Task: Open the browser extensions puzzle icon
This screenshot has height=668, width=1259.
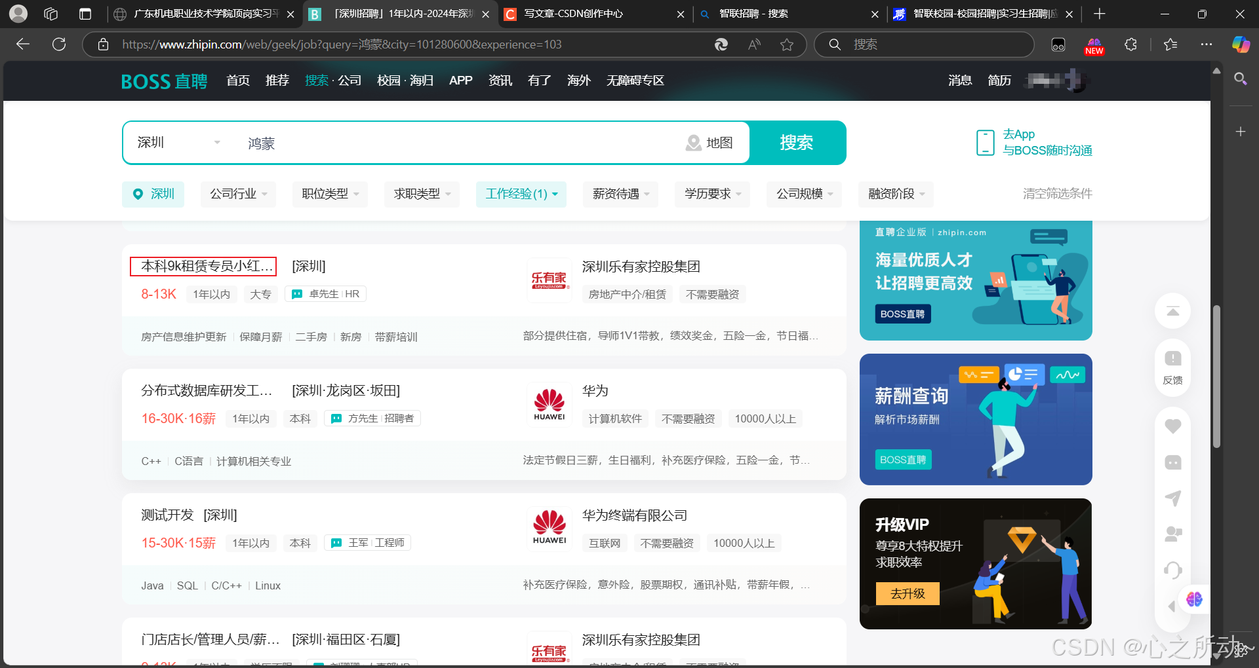Action: click(1130, 45)
